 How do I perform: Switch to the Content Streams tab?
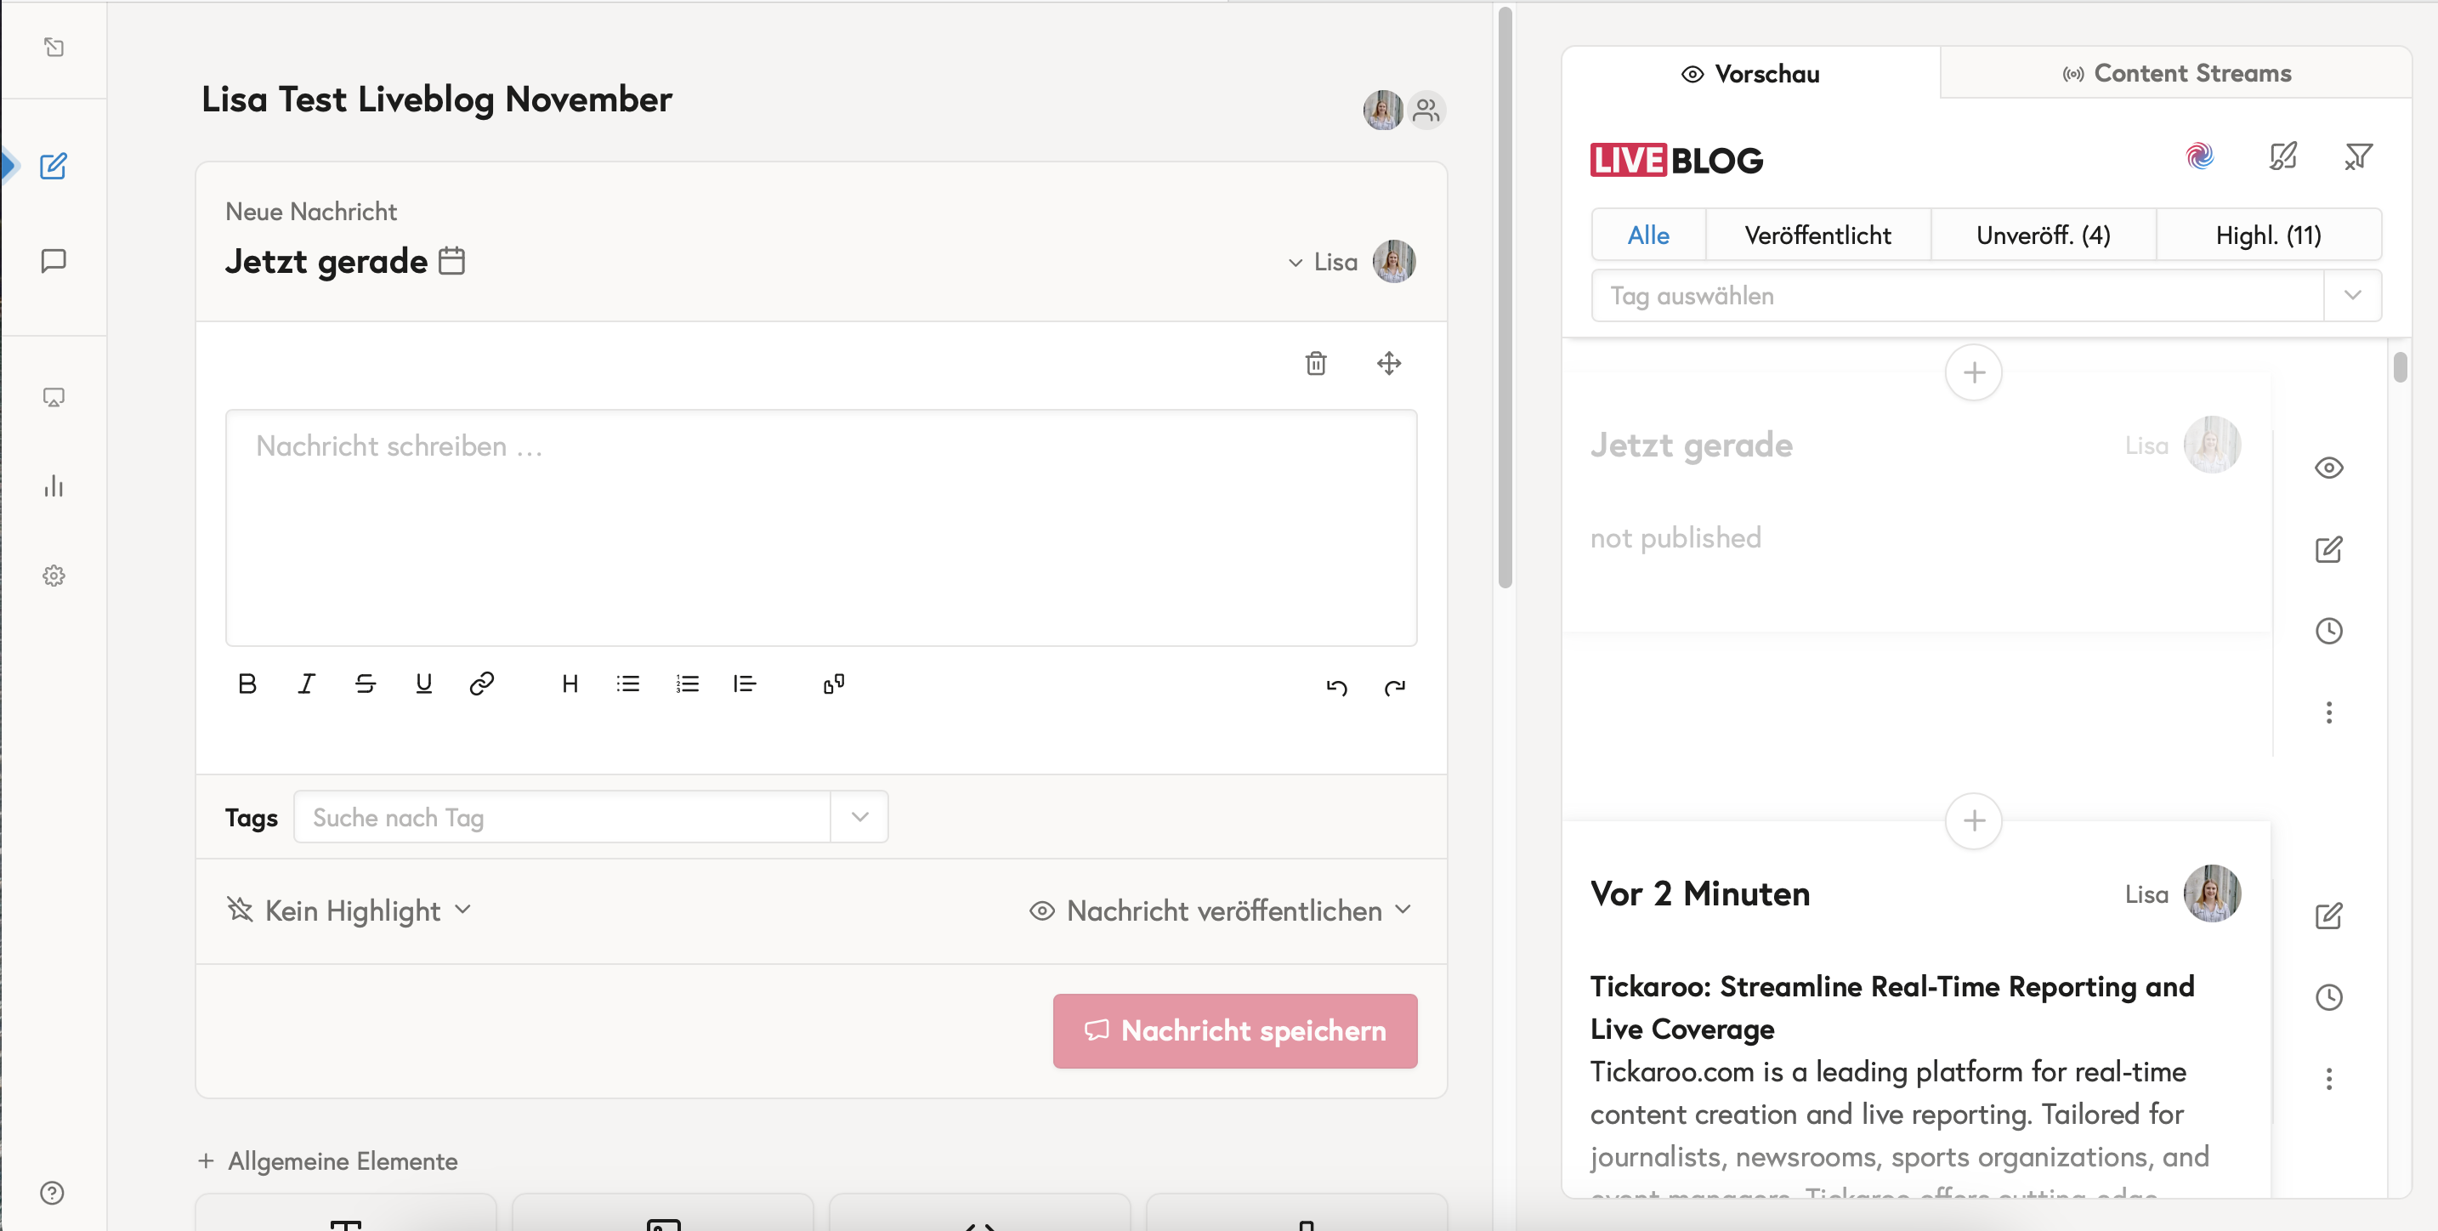pos(2176,74)
